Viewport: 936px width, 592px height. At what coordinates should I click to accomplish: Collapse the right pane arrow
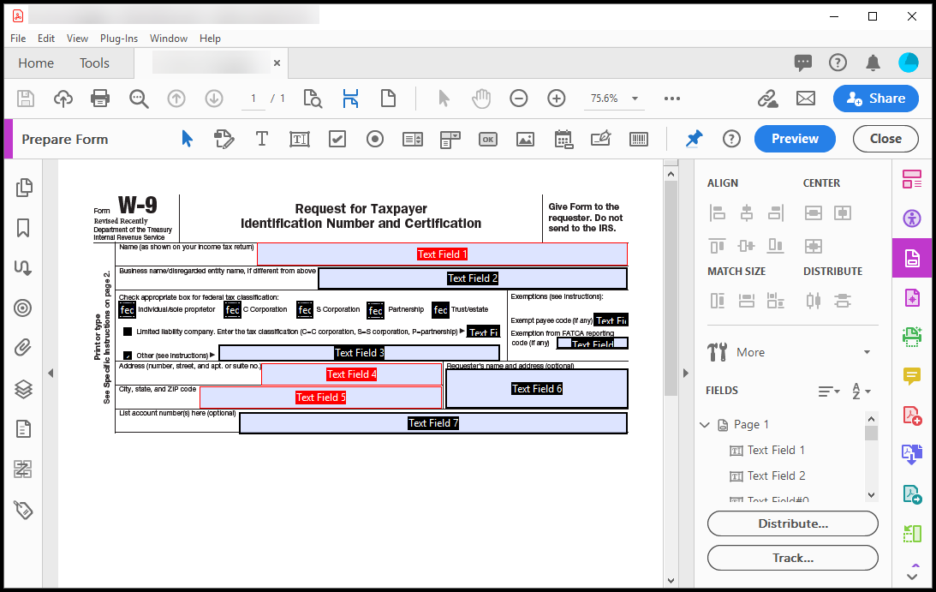pos(685,374)
